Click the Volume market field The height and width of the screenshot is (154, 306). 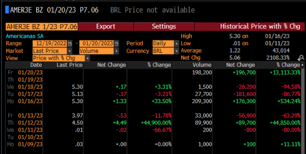96,51
